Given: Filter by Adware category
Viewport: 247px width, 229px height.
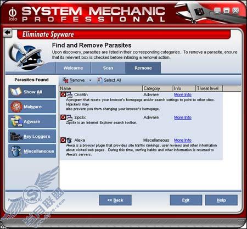Looking at the screenshot, I should [32, 121].
